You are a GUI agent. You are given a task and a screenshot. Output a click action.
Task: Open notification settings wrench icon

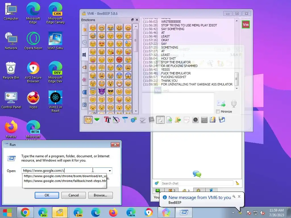click(x=234, y=196)
